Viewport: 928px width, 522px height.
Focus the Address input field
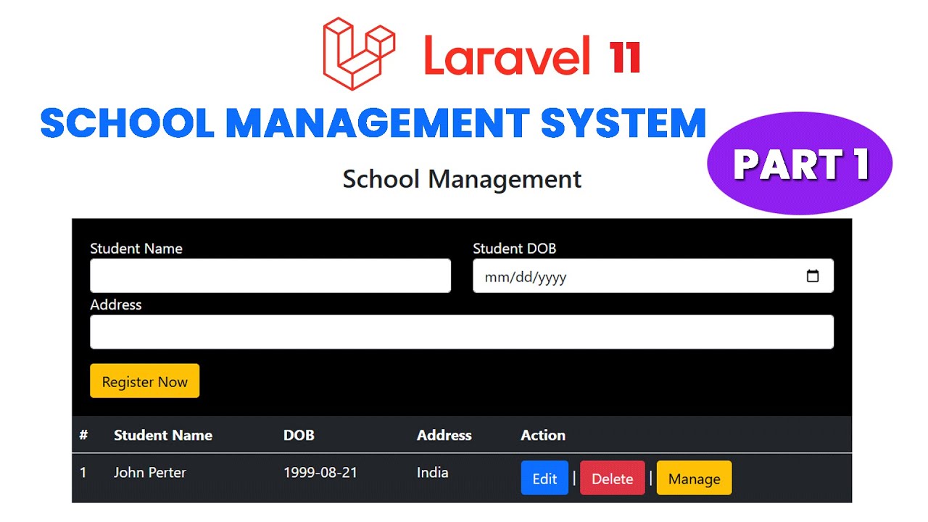[x=462, y=332]
